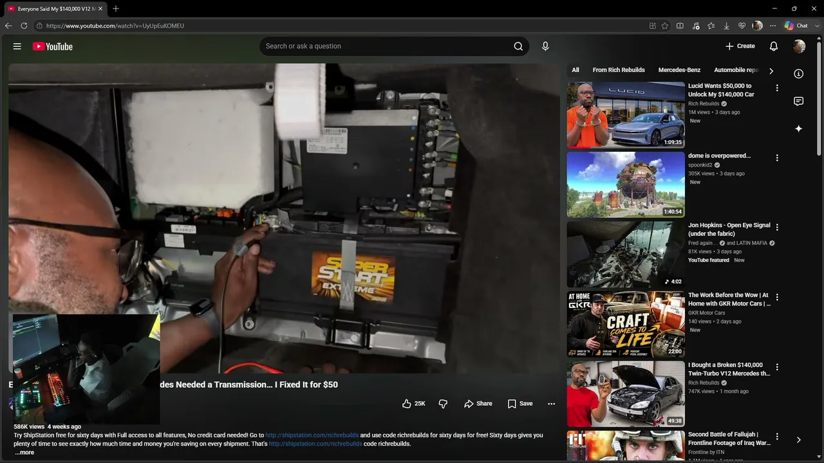Select the All filter chip
This screenshot has height=463, width=824.
[576, 70]
